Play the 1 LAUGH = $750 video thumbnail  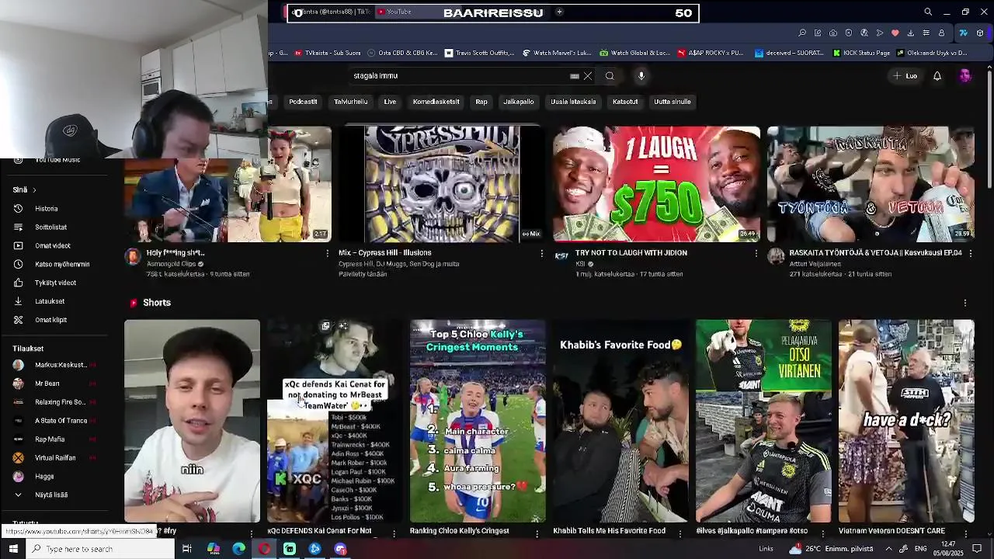[656, 184]
